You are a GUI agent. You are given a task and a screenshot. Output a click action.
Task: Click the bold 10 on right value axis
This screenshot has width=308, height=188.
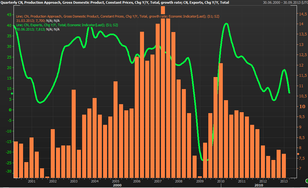click(302, 107)
